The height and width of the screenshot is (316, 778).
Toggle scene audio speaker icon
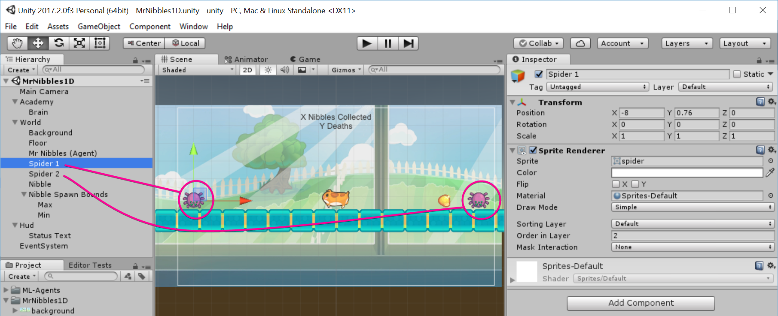(x=284, y=70)
